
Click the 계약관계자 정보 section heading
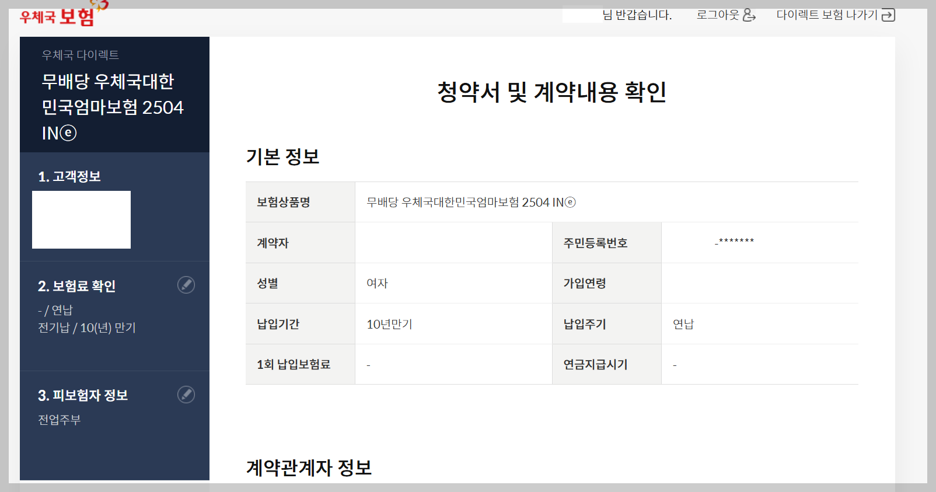309,467
